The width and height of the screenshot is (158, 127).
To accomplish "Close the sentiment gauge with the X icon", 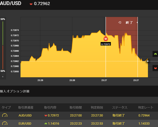I will click(3, 77).
